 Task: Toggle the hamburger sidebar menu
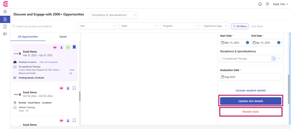pos(5,12)
